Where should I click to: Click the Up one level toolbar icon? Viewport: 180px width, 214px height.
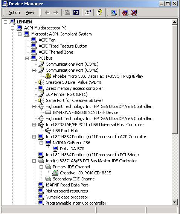[x=67, y=13]
